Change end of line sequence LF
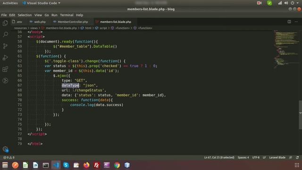Screen dimensions: 302x170 point(264,157)
